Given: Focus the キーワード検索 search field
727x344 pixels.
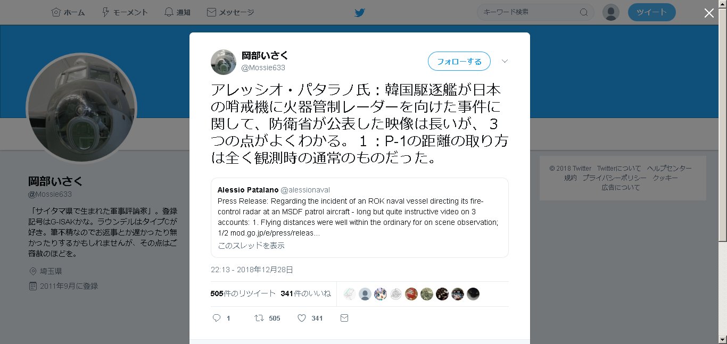Looking at the screenshot, I should [528, 12].
